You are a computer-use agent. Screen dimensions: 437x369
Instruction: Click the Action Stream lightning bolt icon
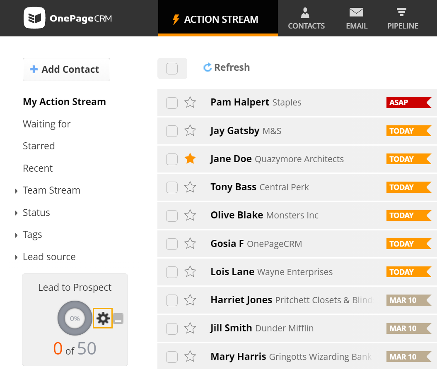pyautogui.click(x=176, y=19)
